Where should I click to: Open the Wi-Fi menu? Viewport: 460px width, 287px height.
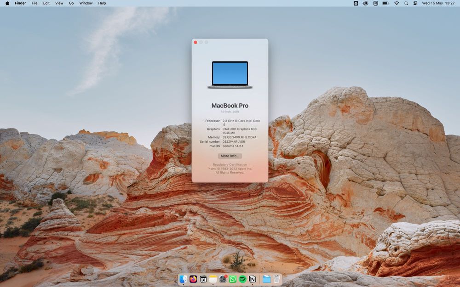(397, 3)
